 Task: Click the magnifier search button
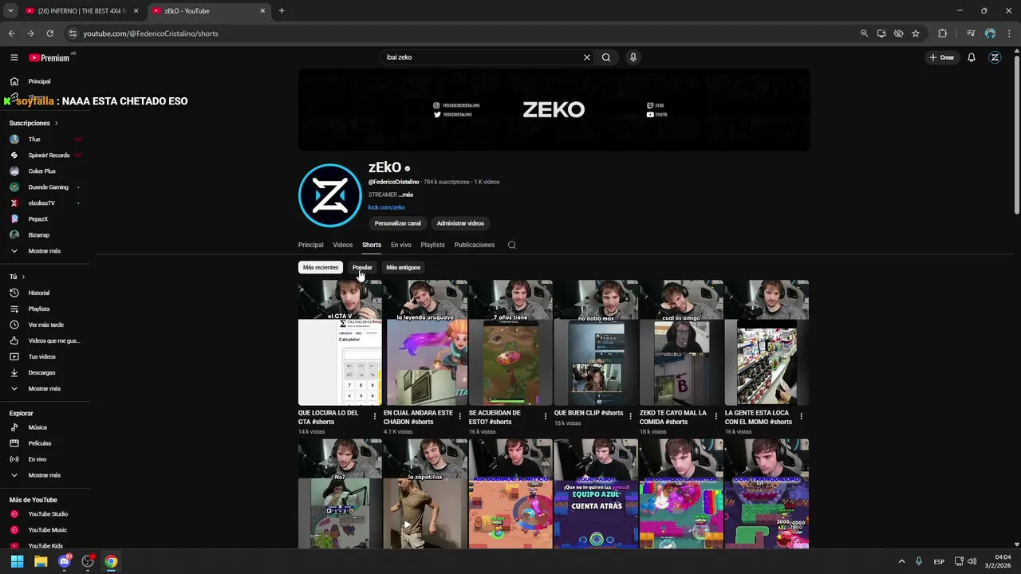tap(606, 57)
